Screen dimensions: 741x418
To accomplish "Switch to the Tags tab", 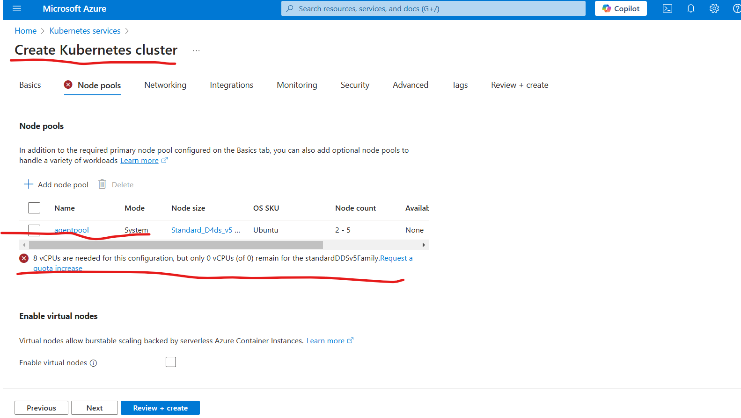I will pyautogui.click(x=460, y=85).
